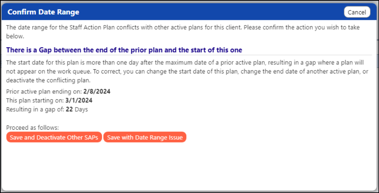
Task: Click the bold 22 gap day count
Action: pos(69,109)
